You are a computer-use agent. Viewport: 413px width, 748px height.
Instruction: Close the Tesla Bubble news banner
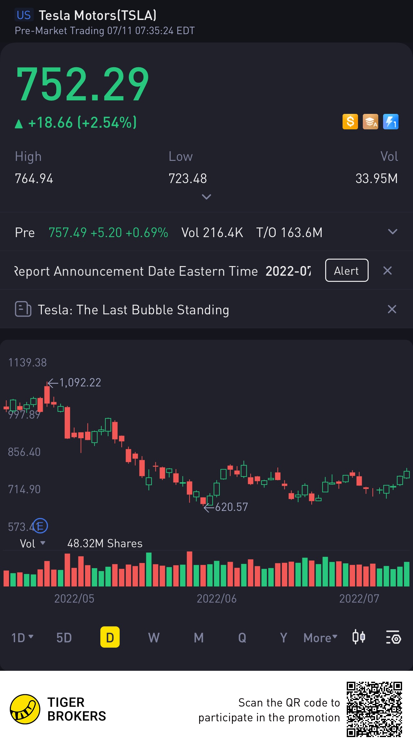392,309
